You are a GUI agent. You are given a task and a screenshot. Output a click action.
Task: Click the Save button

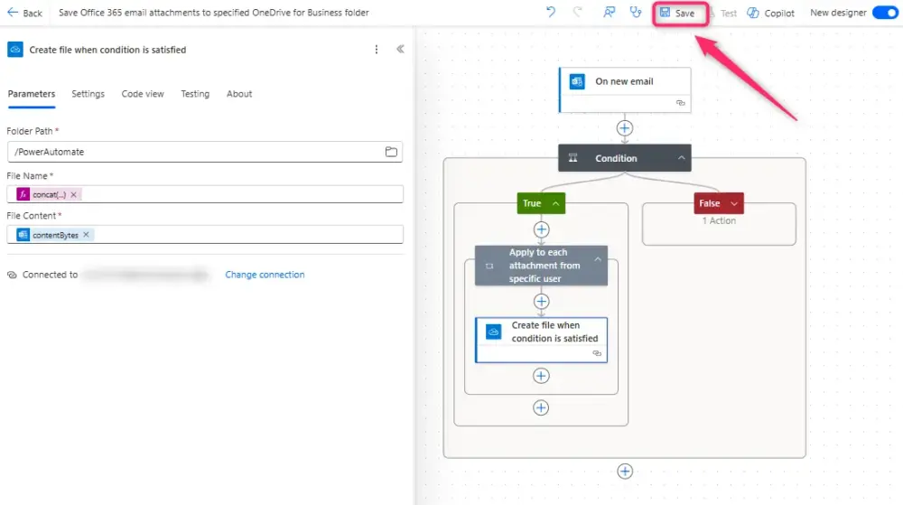coord(677,14)
